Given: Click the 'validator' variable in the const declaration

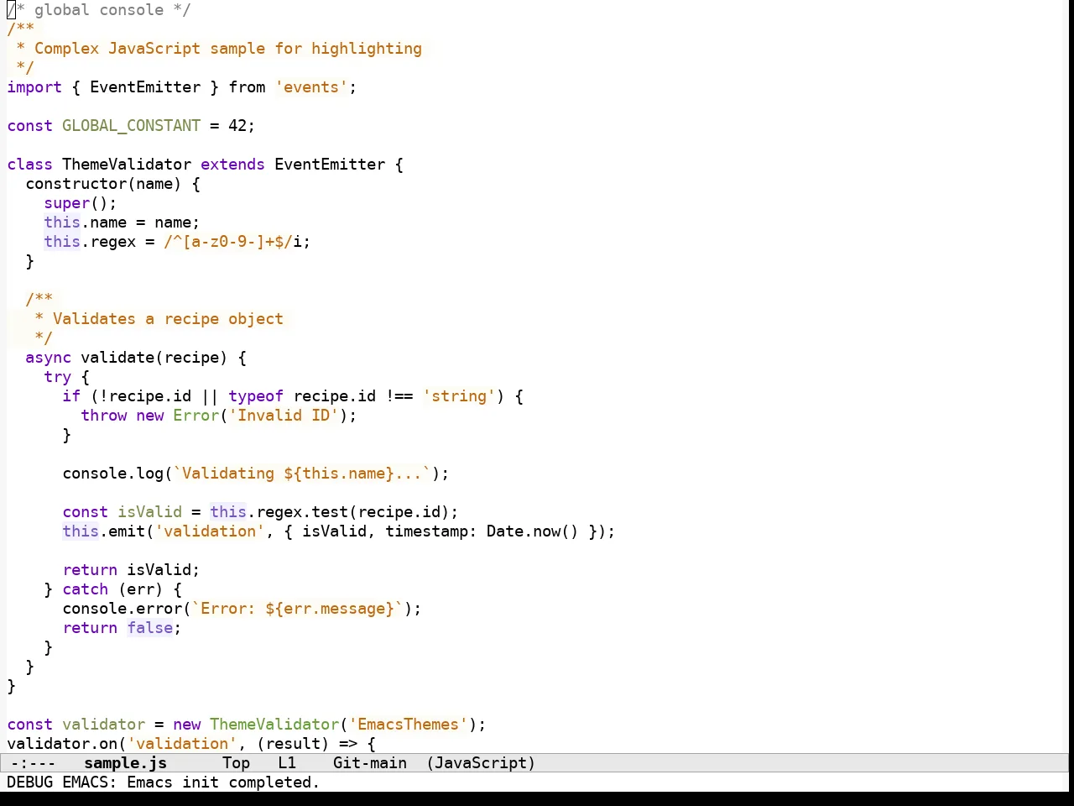Looking at the screenshot, I should tap(103, 725).
